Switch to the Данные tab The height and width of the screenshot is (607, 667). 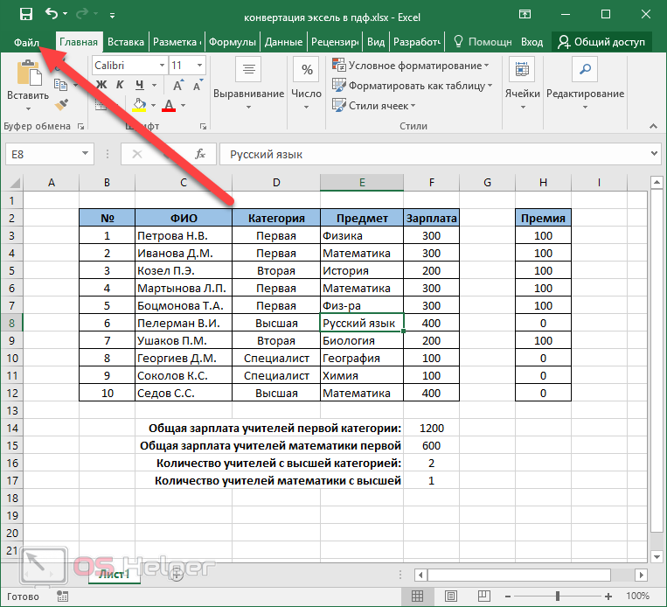click(x=283, y=42)
